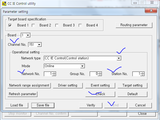The width and height of the screenshot is (160, 120).
Task: Click the Station No. spinner field
Action: tap(136, 74)
